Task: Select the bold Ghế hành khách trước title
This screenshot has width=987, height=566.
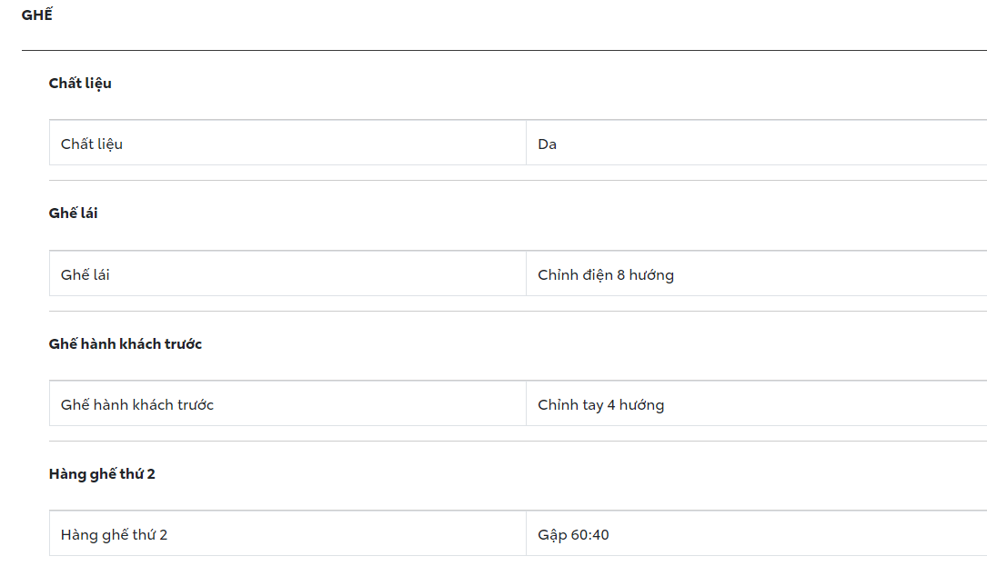Action: (x=126, y=344)
